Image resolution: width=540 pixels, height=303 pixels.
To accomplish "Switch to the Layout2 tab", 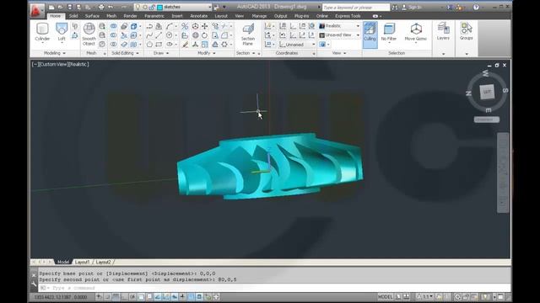I will 103,262.
